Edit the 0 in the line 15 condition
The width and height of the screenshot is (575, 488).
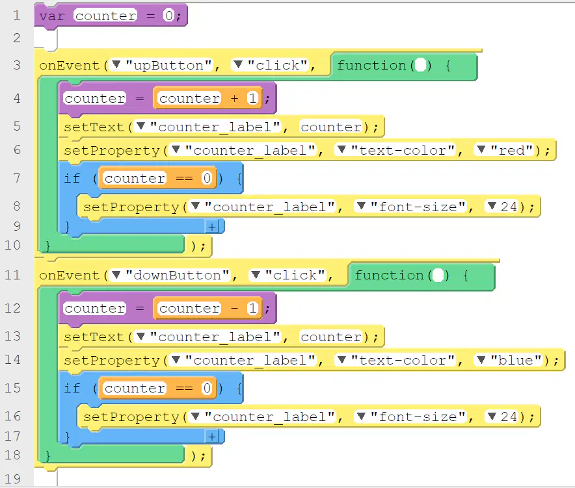pyautogui.click(x=207, y=388)
